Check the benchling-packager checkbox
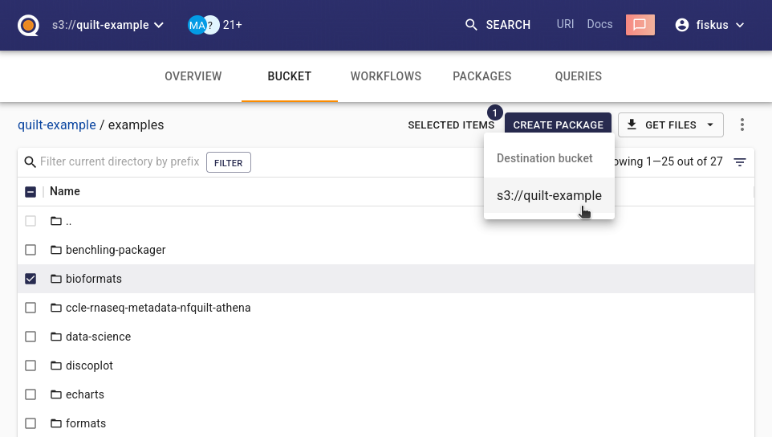Viewport: 772px width, 437px height. [30, 250]
